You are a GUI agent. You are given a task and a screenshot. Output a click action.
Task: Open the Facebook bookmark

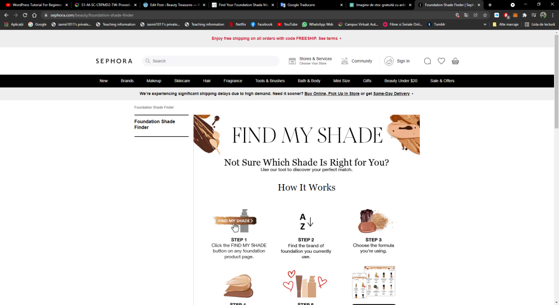pyautogui.click(x=261, y=25)
